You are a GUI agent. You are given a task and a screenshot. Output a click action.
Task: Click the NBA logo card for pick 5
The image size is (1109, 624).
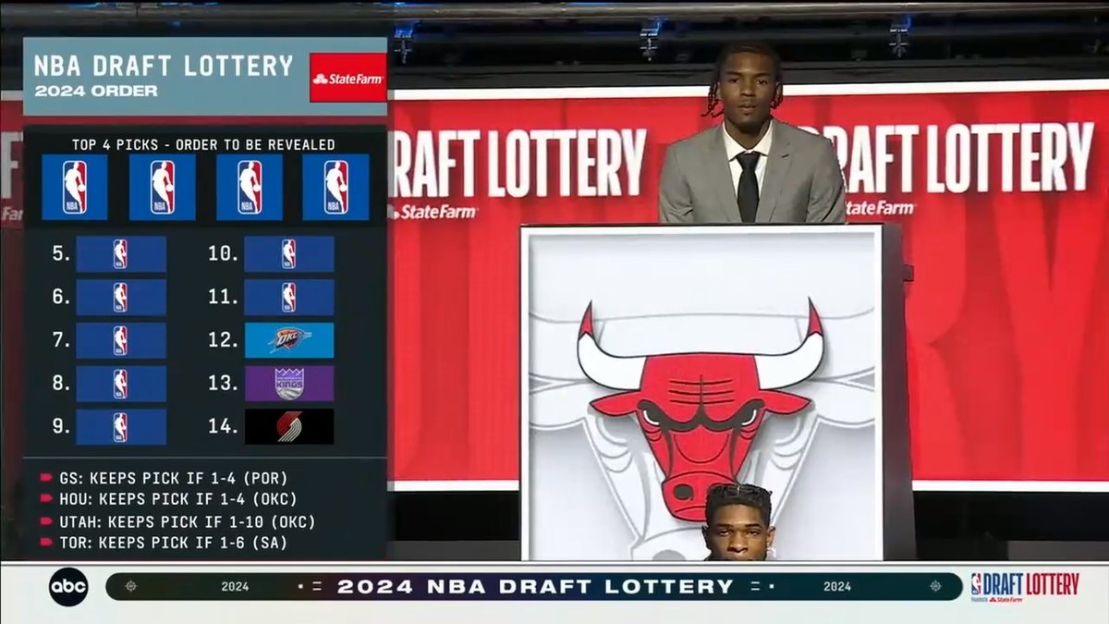click(121, 253)
